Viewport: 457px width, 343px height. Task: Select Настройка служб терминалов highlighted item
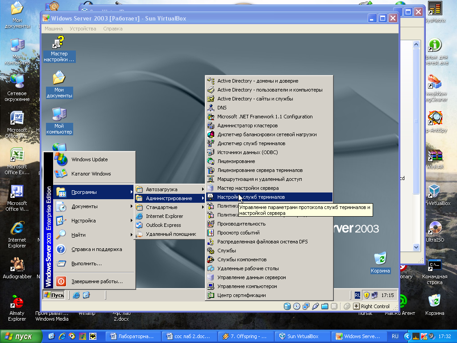point(269,197)
